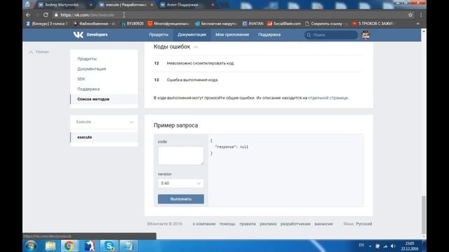449x252 pixels.
Task: Close the 'Andrey Martynenko' tab
Action: tap(91, 5)
